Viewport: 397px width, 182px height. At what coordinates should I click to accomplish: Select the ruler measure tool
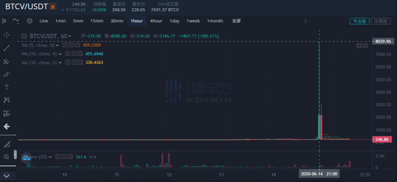point(7,144)
